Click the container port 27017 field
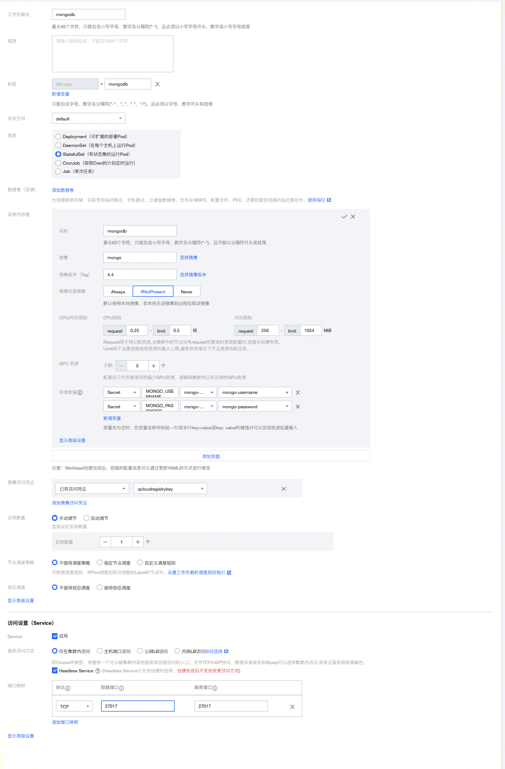This screenshot has height=769, width=505. click(138, 706)
